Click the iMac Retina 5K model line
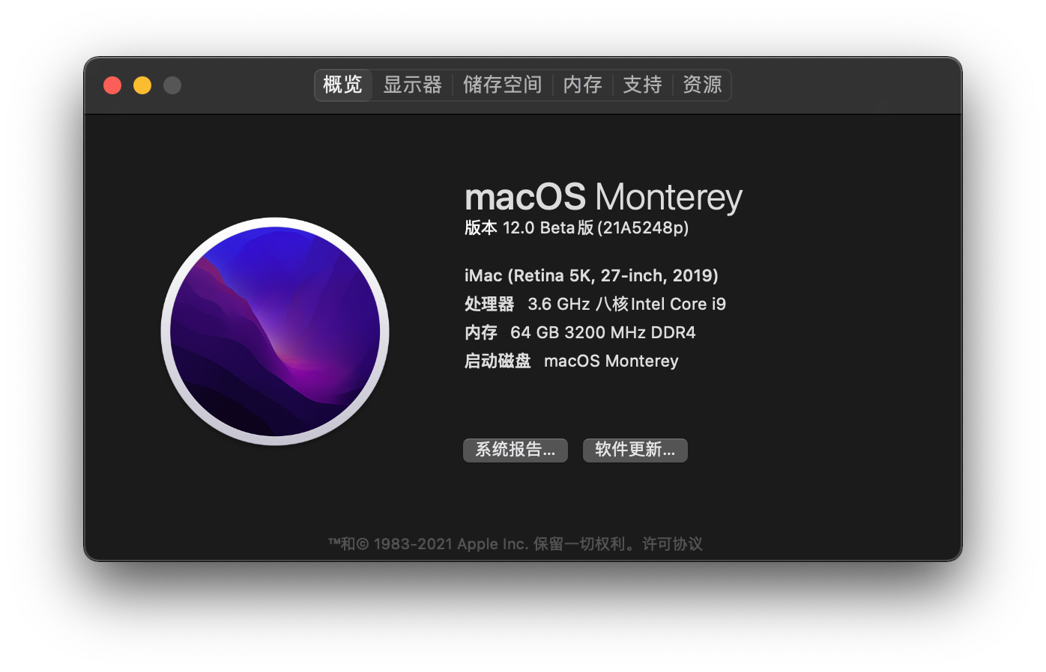The image size is (1046, 672). 591,275
